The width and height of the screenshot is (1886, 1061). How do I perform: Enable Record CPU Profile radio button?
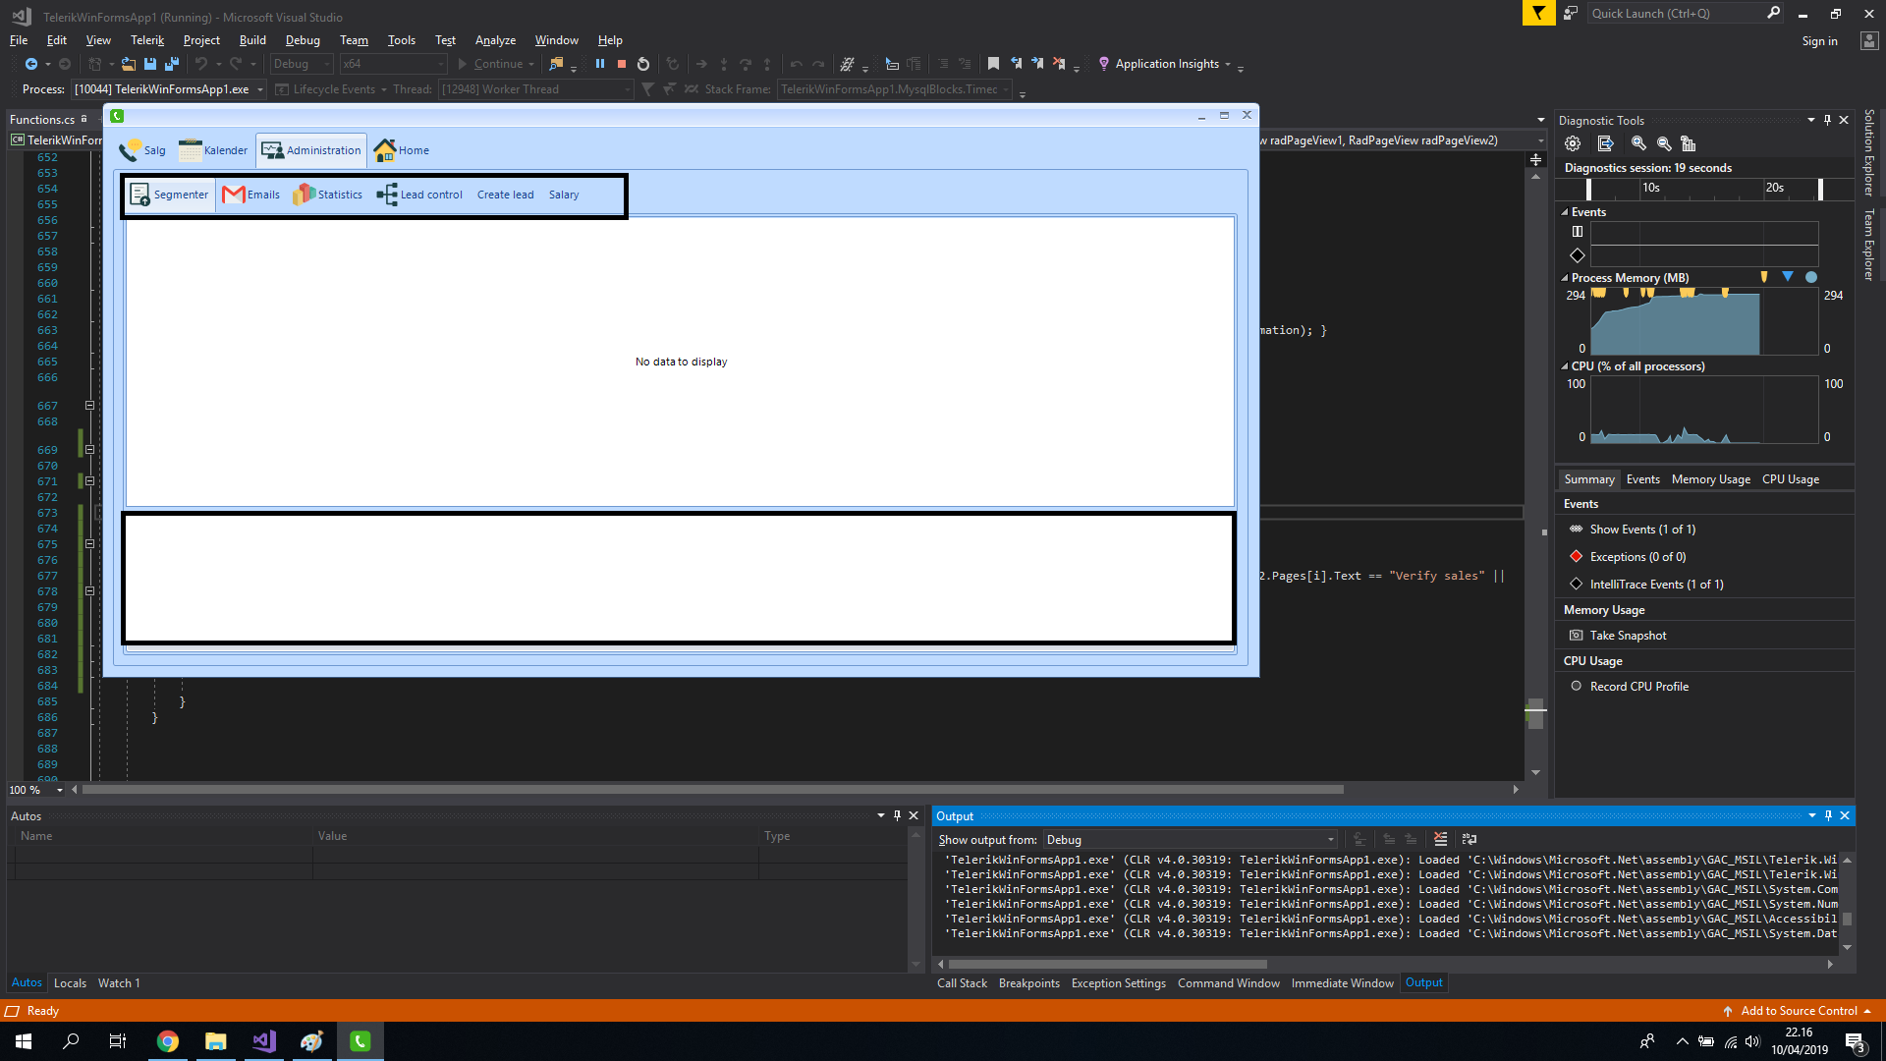(1577, 687)
